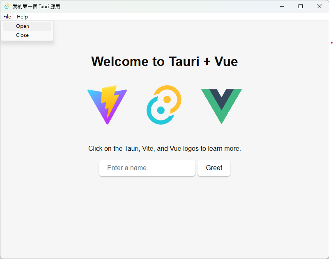Open the File menu
Image resolution: width=333 pixels, height=259 pixels.
[7, 16]
